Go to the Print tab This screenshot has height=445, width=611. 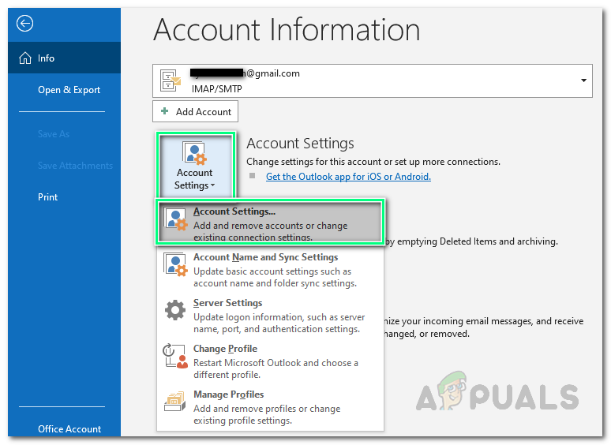click(x=48, y=197)
